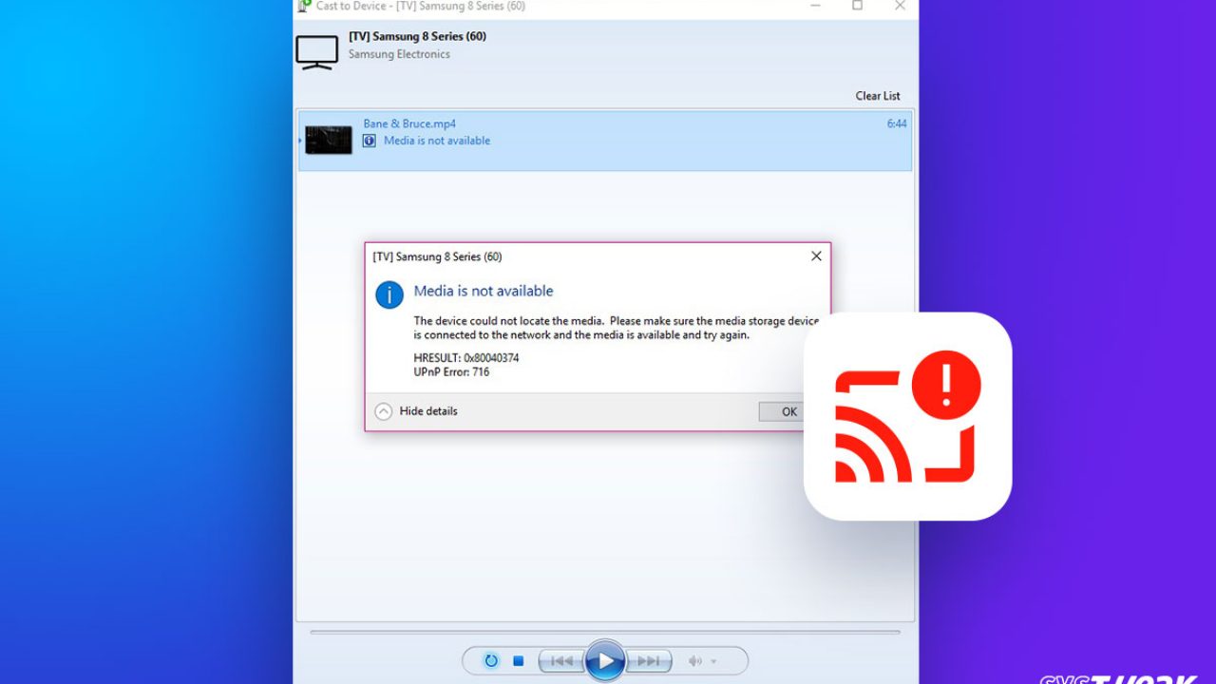Stop playback with the square stop button
The width and height of the screenshot is (1216, 684).
click(x=519, y=660)
